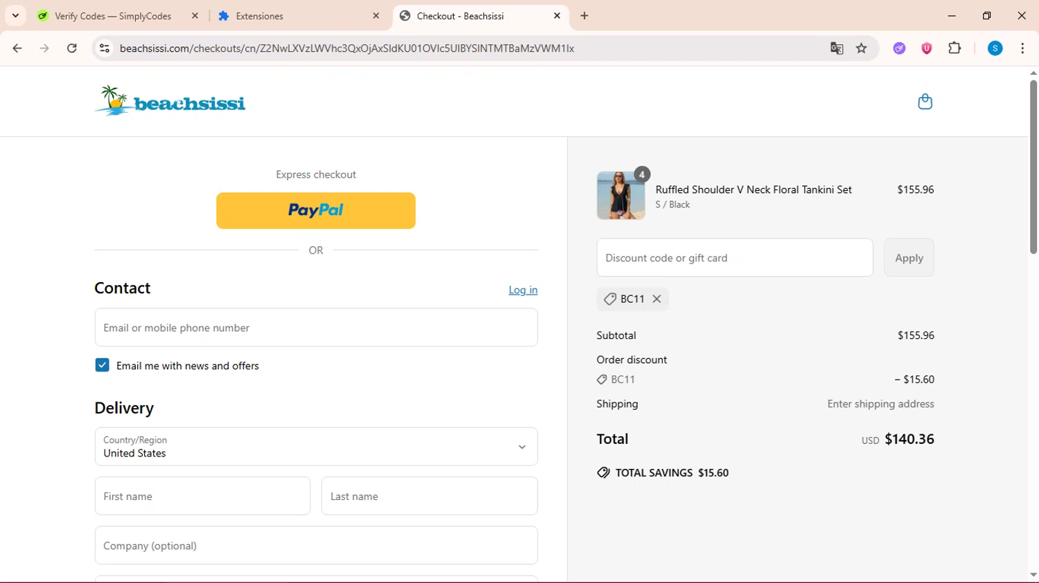This screenshot has width=1039, height=583.
Task: Focus the Company (optional) field
Action: coord(316,546)
